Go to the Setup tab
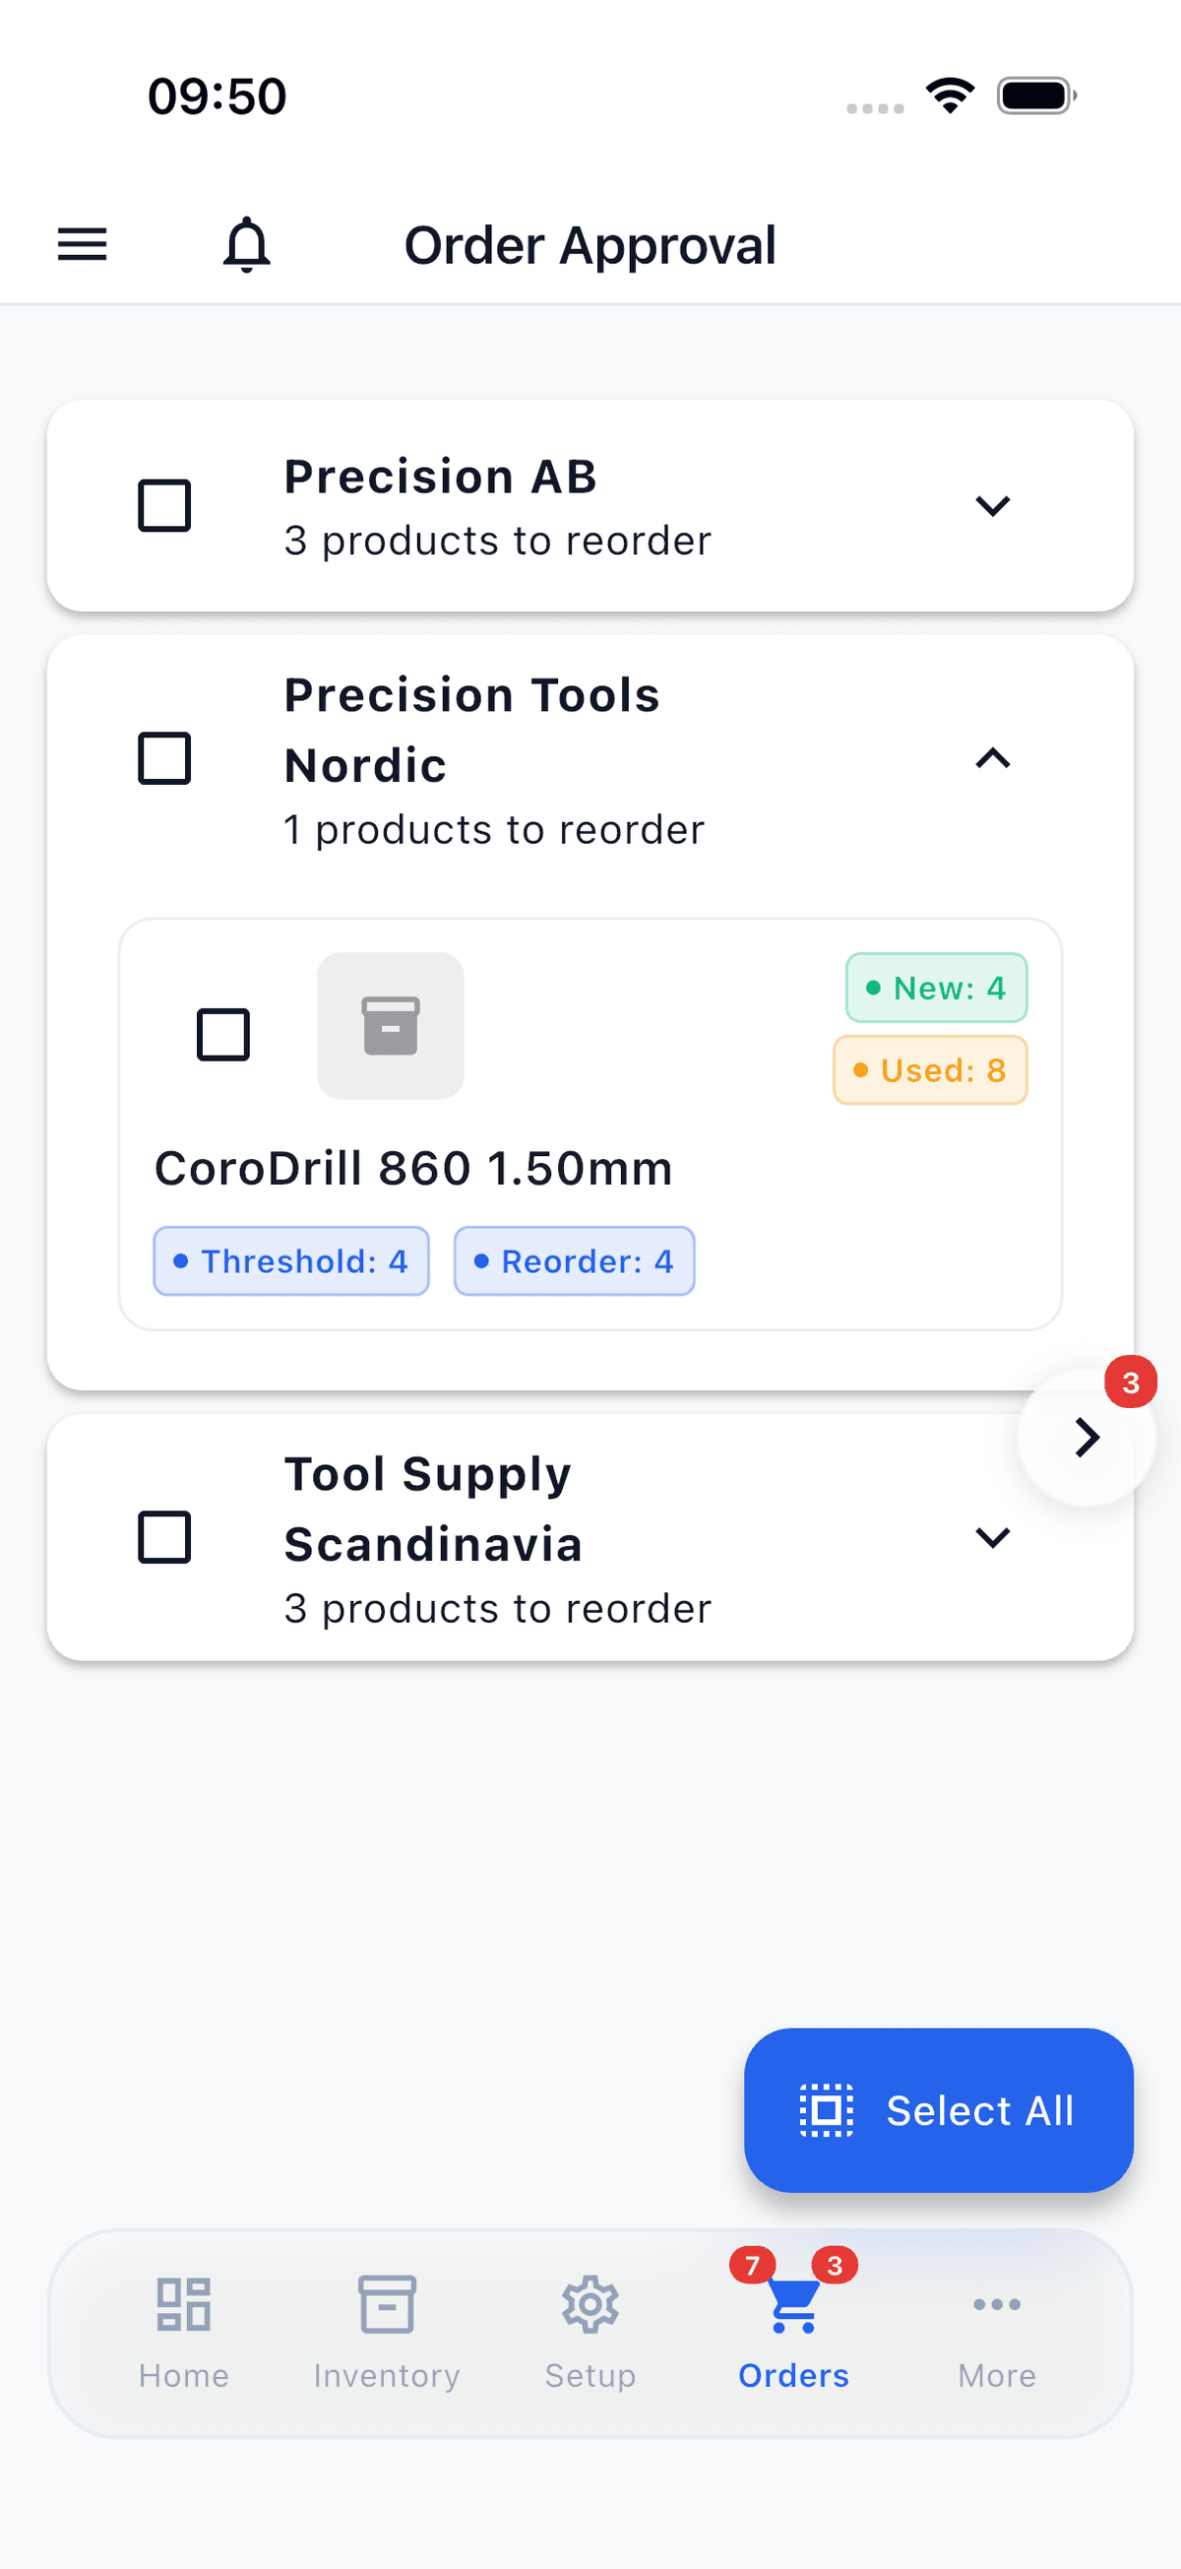Screen dimensions: 1181x2569 point(590,2335)
